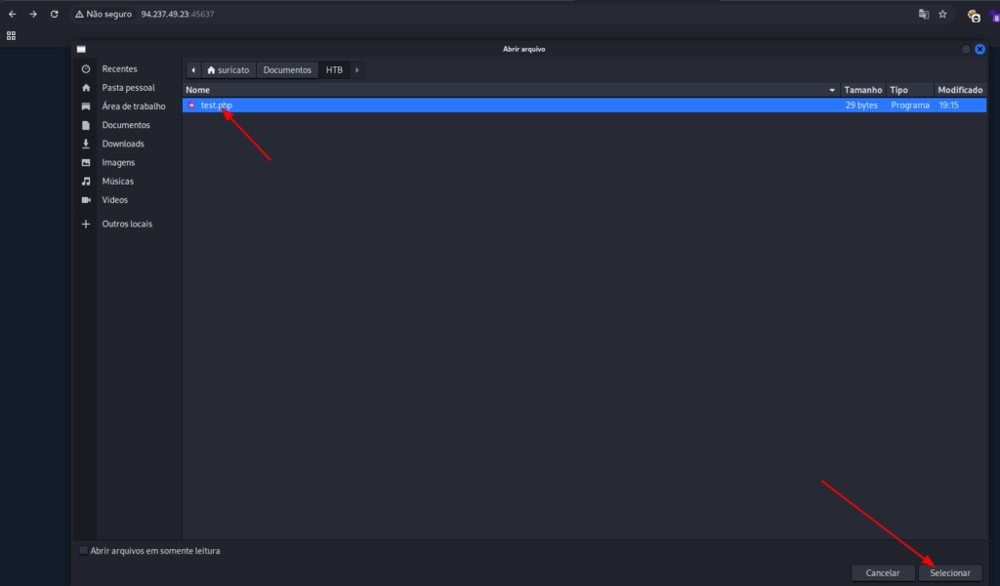This screenshot has height=586, width=1000.
Task: Reload the browser page
Action: coord(54,15)
